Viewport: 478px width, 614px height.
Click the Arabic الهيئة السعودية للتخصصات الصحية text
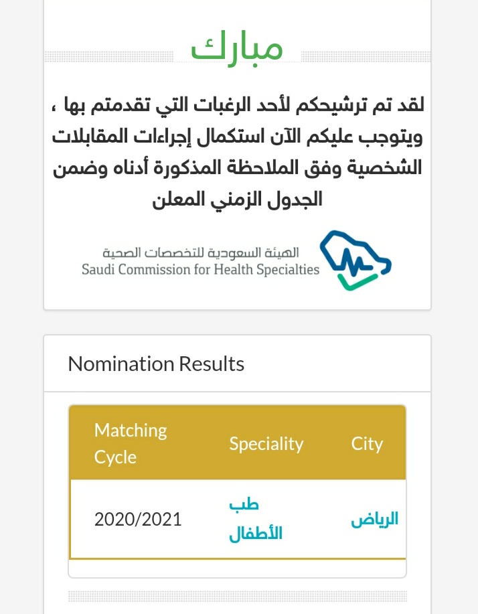click(x=200, y=252)
